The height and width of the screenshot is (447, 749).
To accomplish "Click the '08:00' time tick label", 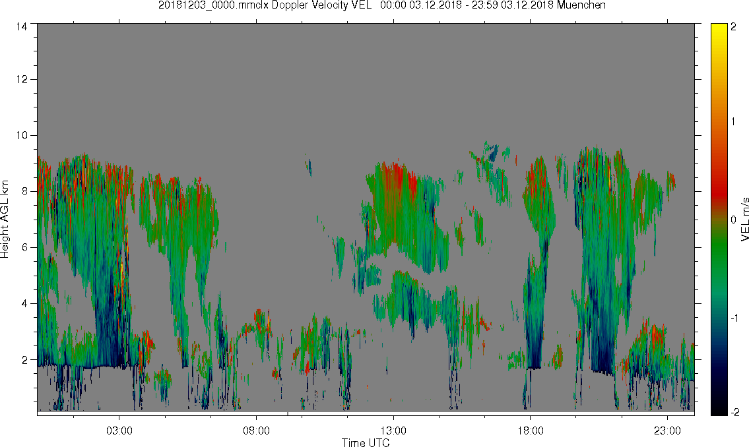I will pyautogui.click(x=256, y=431).
